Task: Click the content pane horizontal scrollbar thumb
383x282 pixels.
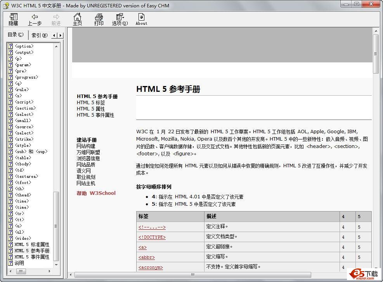Action: (x=193, y=275)
